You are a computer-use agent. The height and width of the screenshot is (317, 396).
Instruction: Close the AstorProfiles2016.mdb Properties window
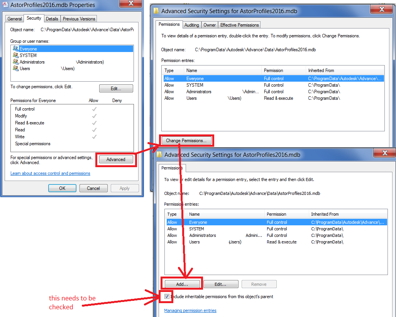click(x=130, y=3)
